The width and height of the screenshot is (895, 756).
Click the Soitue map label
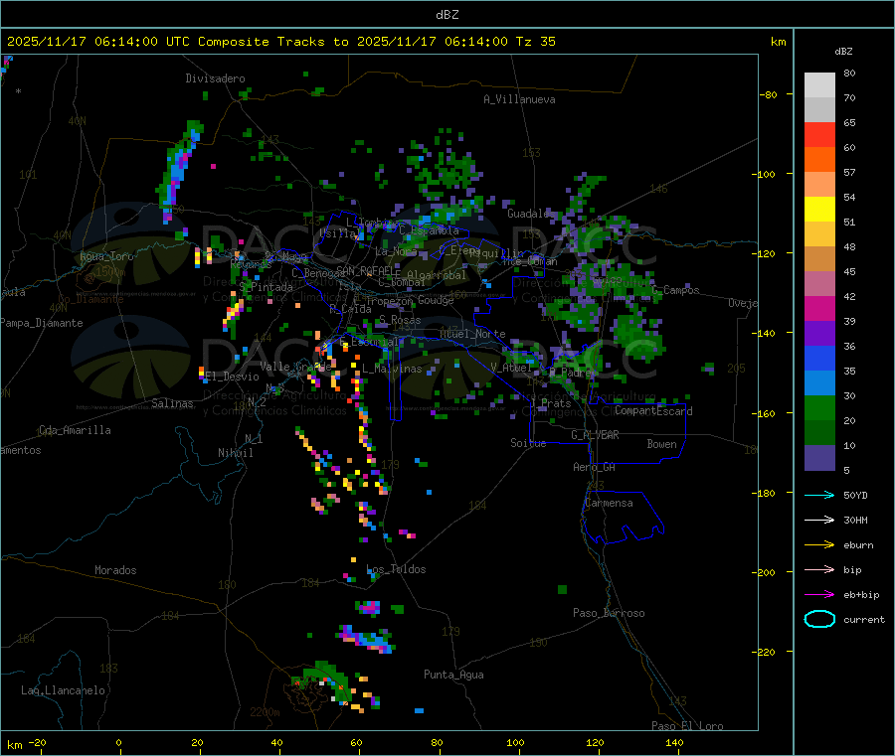(x=528, y=443)
